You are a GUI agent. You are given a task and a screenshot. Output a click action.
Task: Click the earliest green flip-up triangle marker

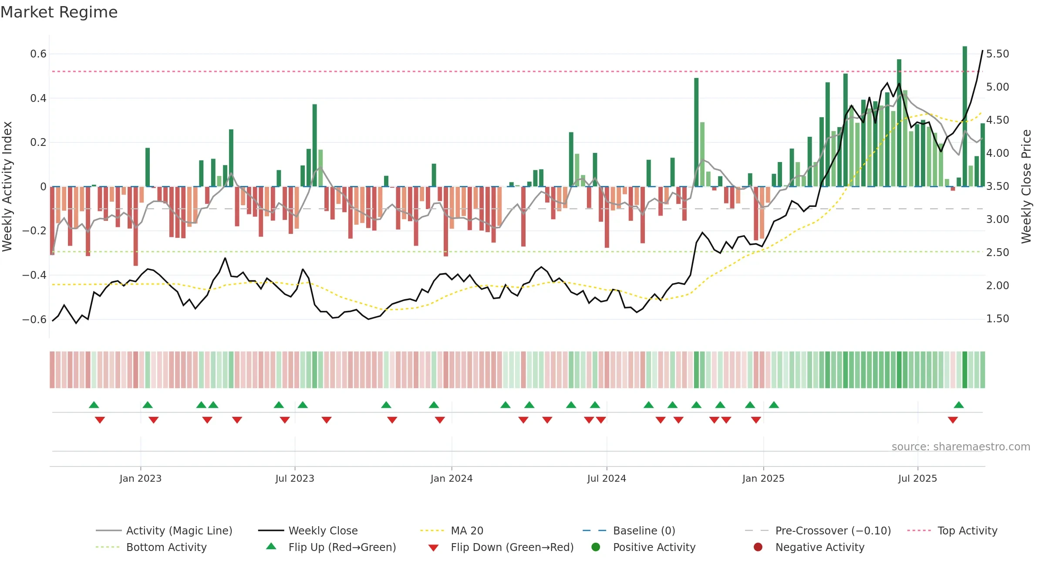click(x=94, y=405)
